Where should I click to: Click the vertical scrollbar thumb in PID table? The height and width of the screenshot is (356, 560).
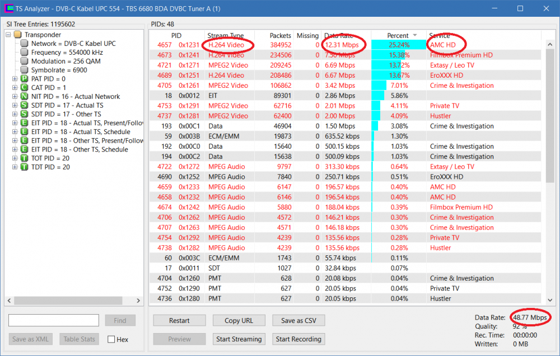[550, 116]
